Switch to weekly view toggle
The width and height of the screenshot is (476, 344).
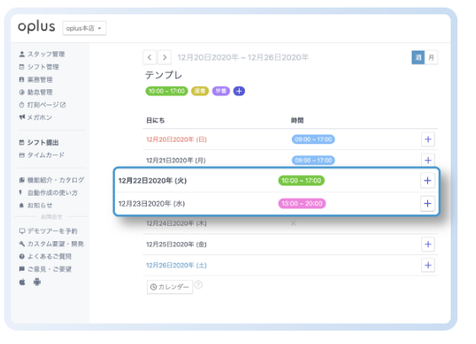[x=418, y=57]
